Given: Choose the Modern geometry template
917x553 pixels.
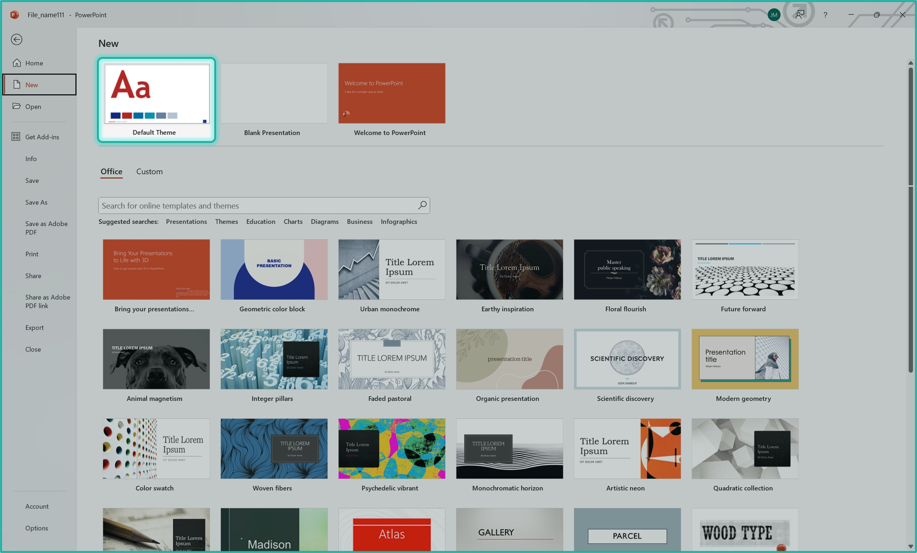Looking at the screenshot, I should [x=745, y=359].
